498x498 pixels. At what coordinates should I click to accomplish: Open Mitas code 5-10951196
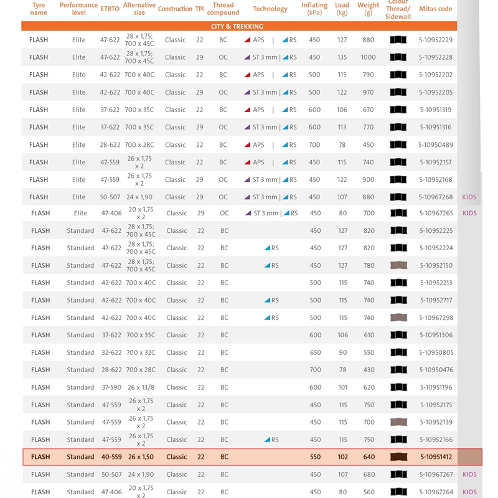436,387
